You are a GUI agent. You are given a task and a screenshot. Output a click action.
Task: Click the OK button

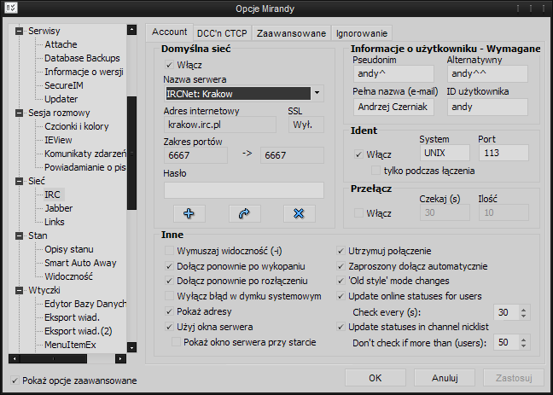click(375, 378)
